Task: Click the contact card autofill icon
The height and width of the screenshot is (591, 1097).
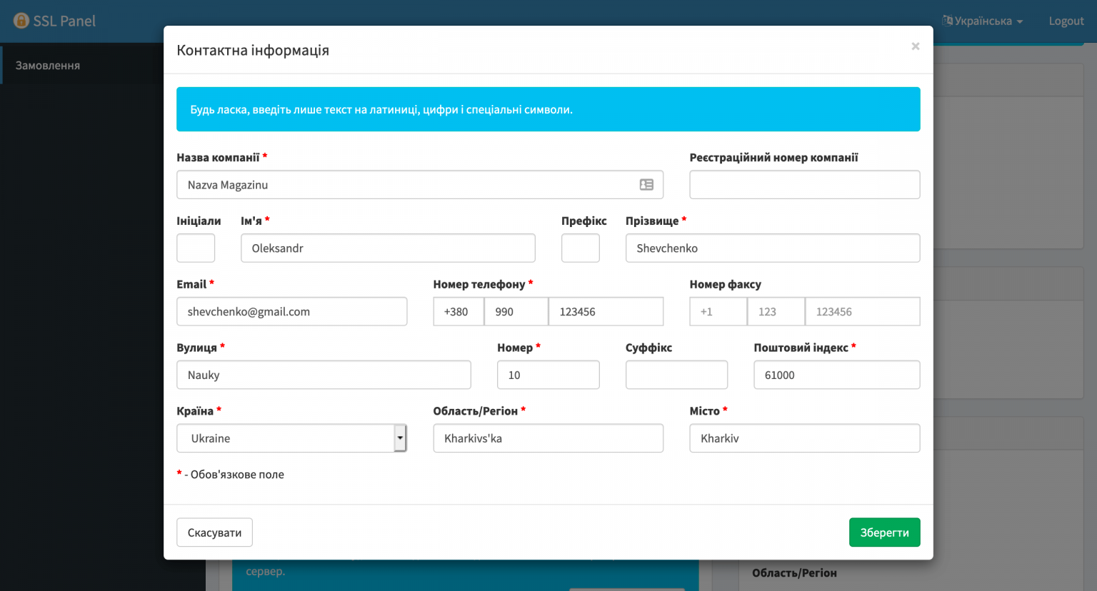Action: tap(646, 185)
